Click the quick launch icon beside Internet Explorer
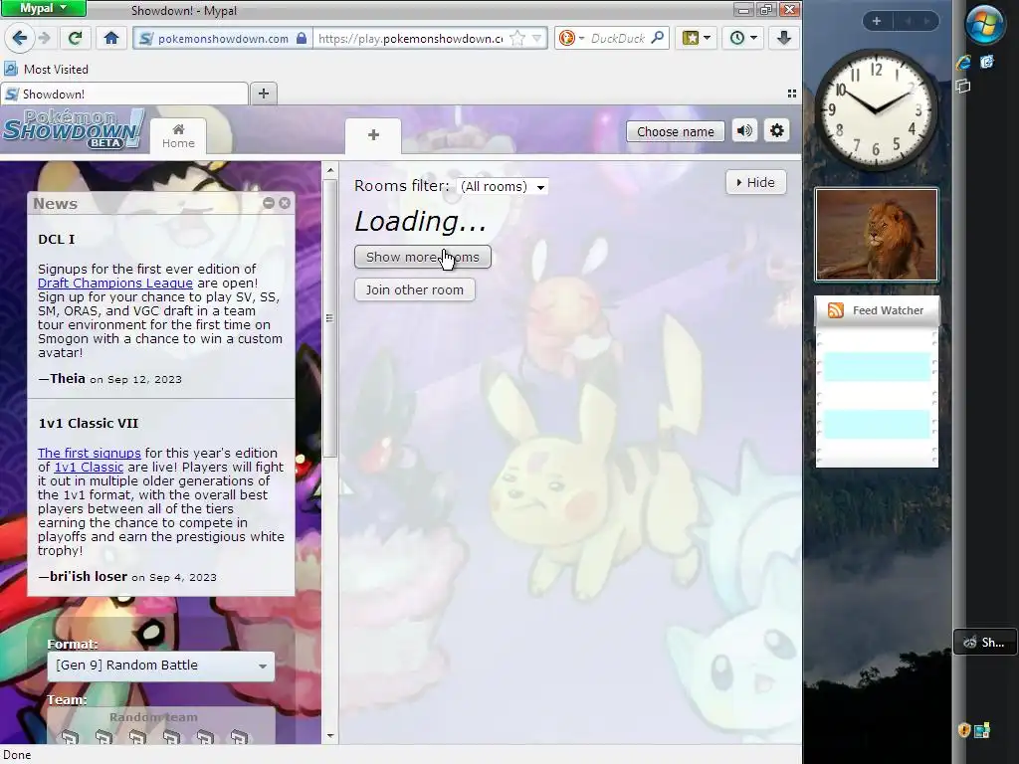The image size is (1019, 764). (987, 61)
